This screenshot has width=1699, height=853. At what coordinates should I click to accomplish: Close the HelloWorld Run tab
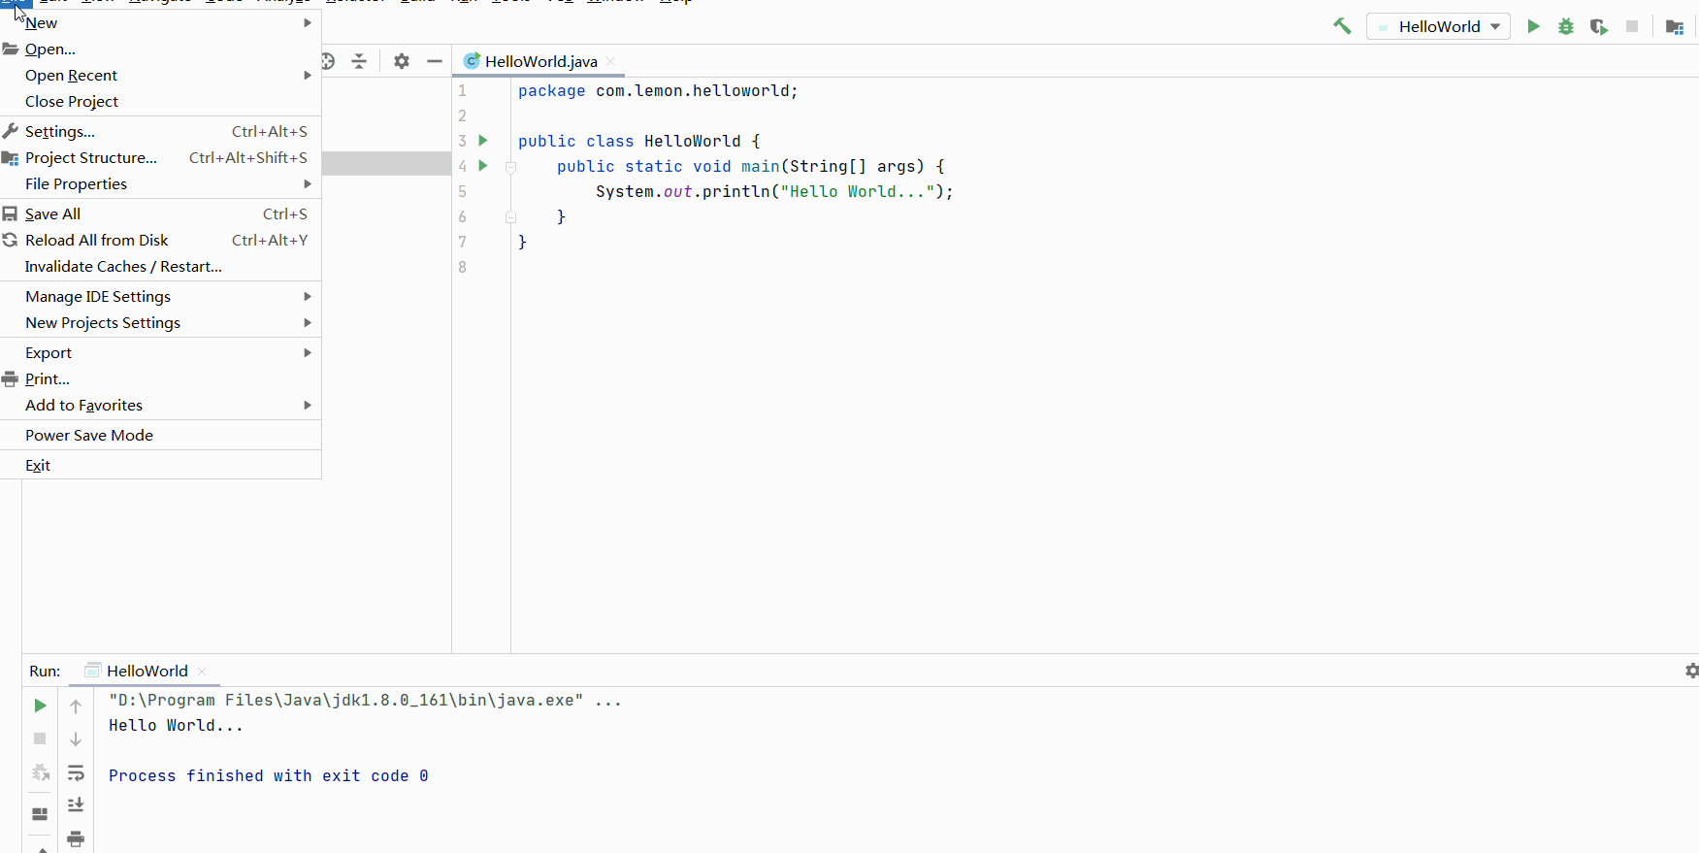202,671
